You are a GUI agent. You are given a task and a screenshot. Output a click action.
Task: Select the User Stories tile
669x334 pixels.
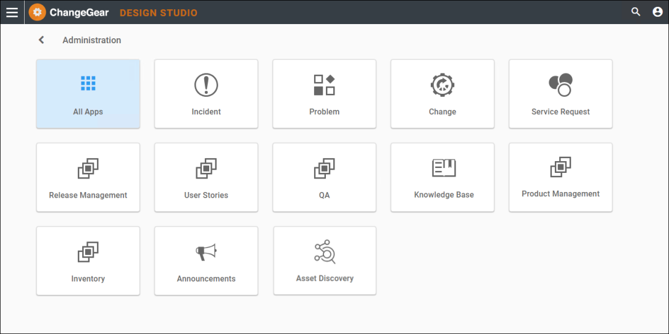pyautogui.click(x=206, y=177)
